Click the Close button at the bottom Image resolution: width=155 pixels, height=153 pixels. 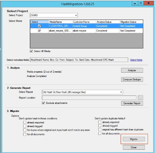pyautogui.click(x=134, y=147)
